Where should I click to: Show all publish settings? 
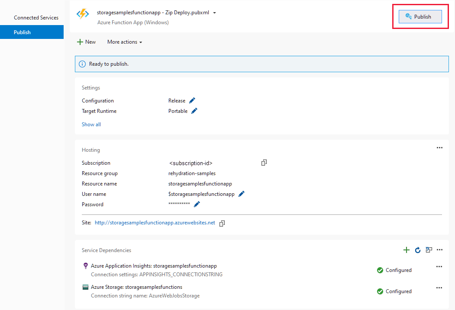(91, 124)
